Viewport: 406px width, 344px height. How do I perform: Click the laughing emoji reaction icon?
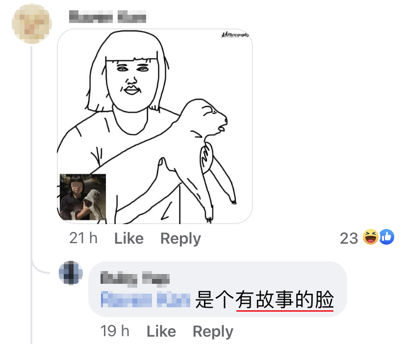370,237
